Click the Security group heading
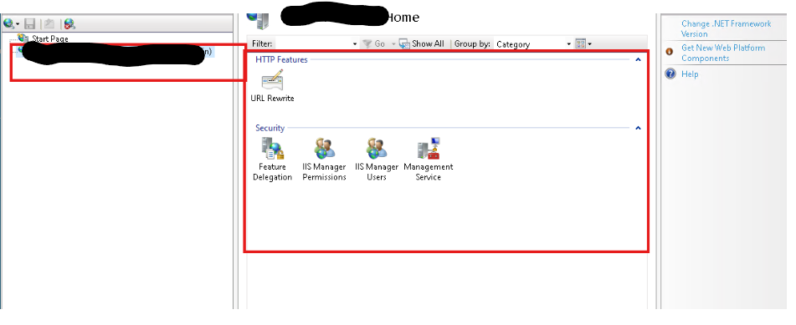The height and width of the screenshot is (325, 796). pos(270,129)
